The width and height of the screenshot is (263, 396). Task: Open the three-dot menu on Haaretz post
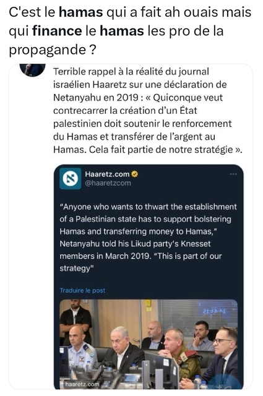233,174
